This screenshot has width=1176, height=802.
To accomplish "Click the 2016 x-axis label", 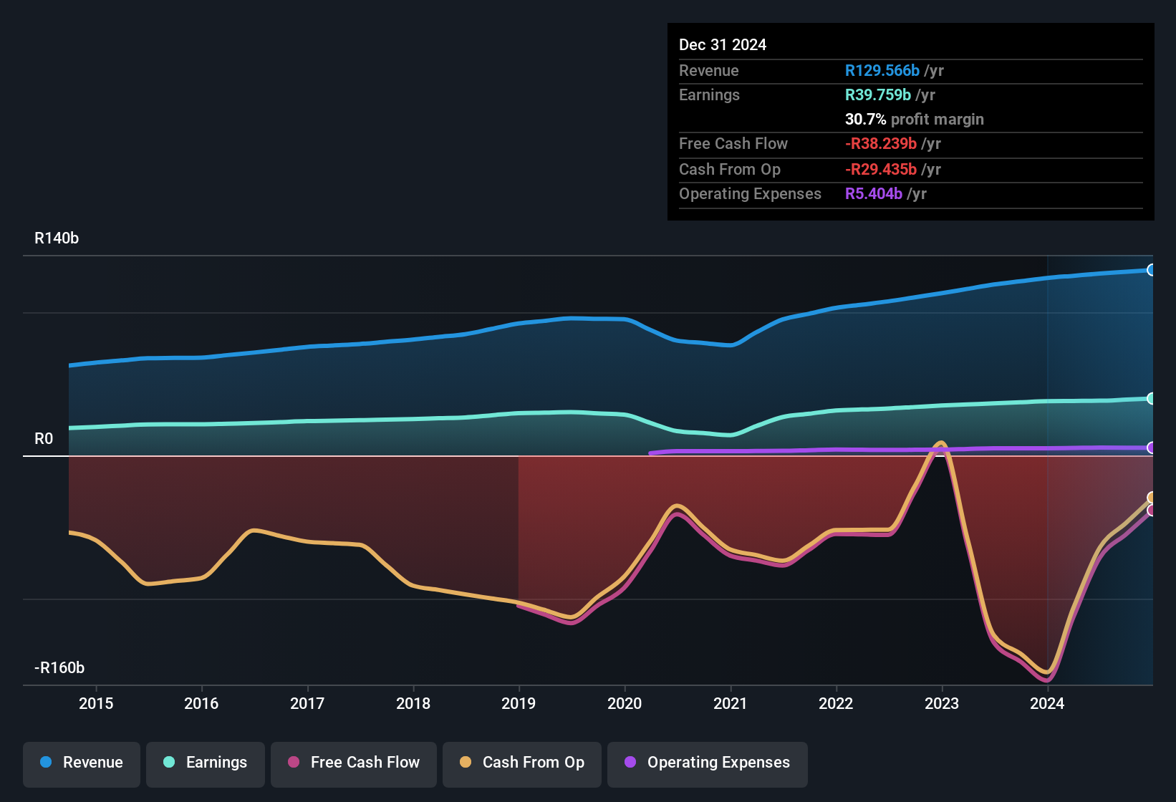I will (x=201, y=703).
